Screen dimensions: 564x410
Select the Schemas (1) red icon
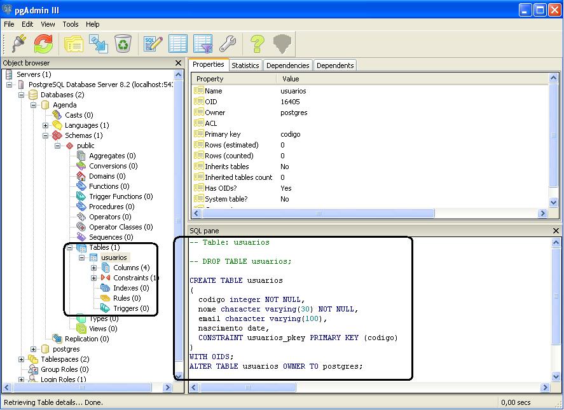tap(57, 135)
